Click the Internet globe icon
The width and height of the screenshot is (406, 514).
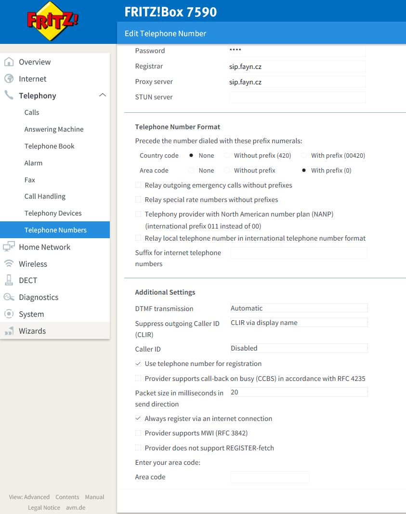pyautogui.click(x=9, y=79)
